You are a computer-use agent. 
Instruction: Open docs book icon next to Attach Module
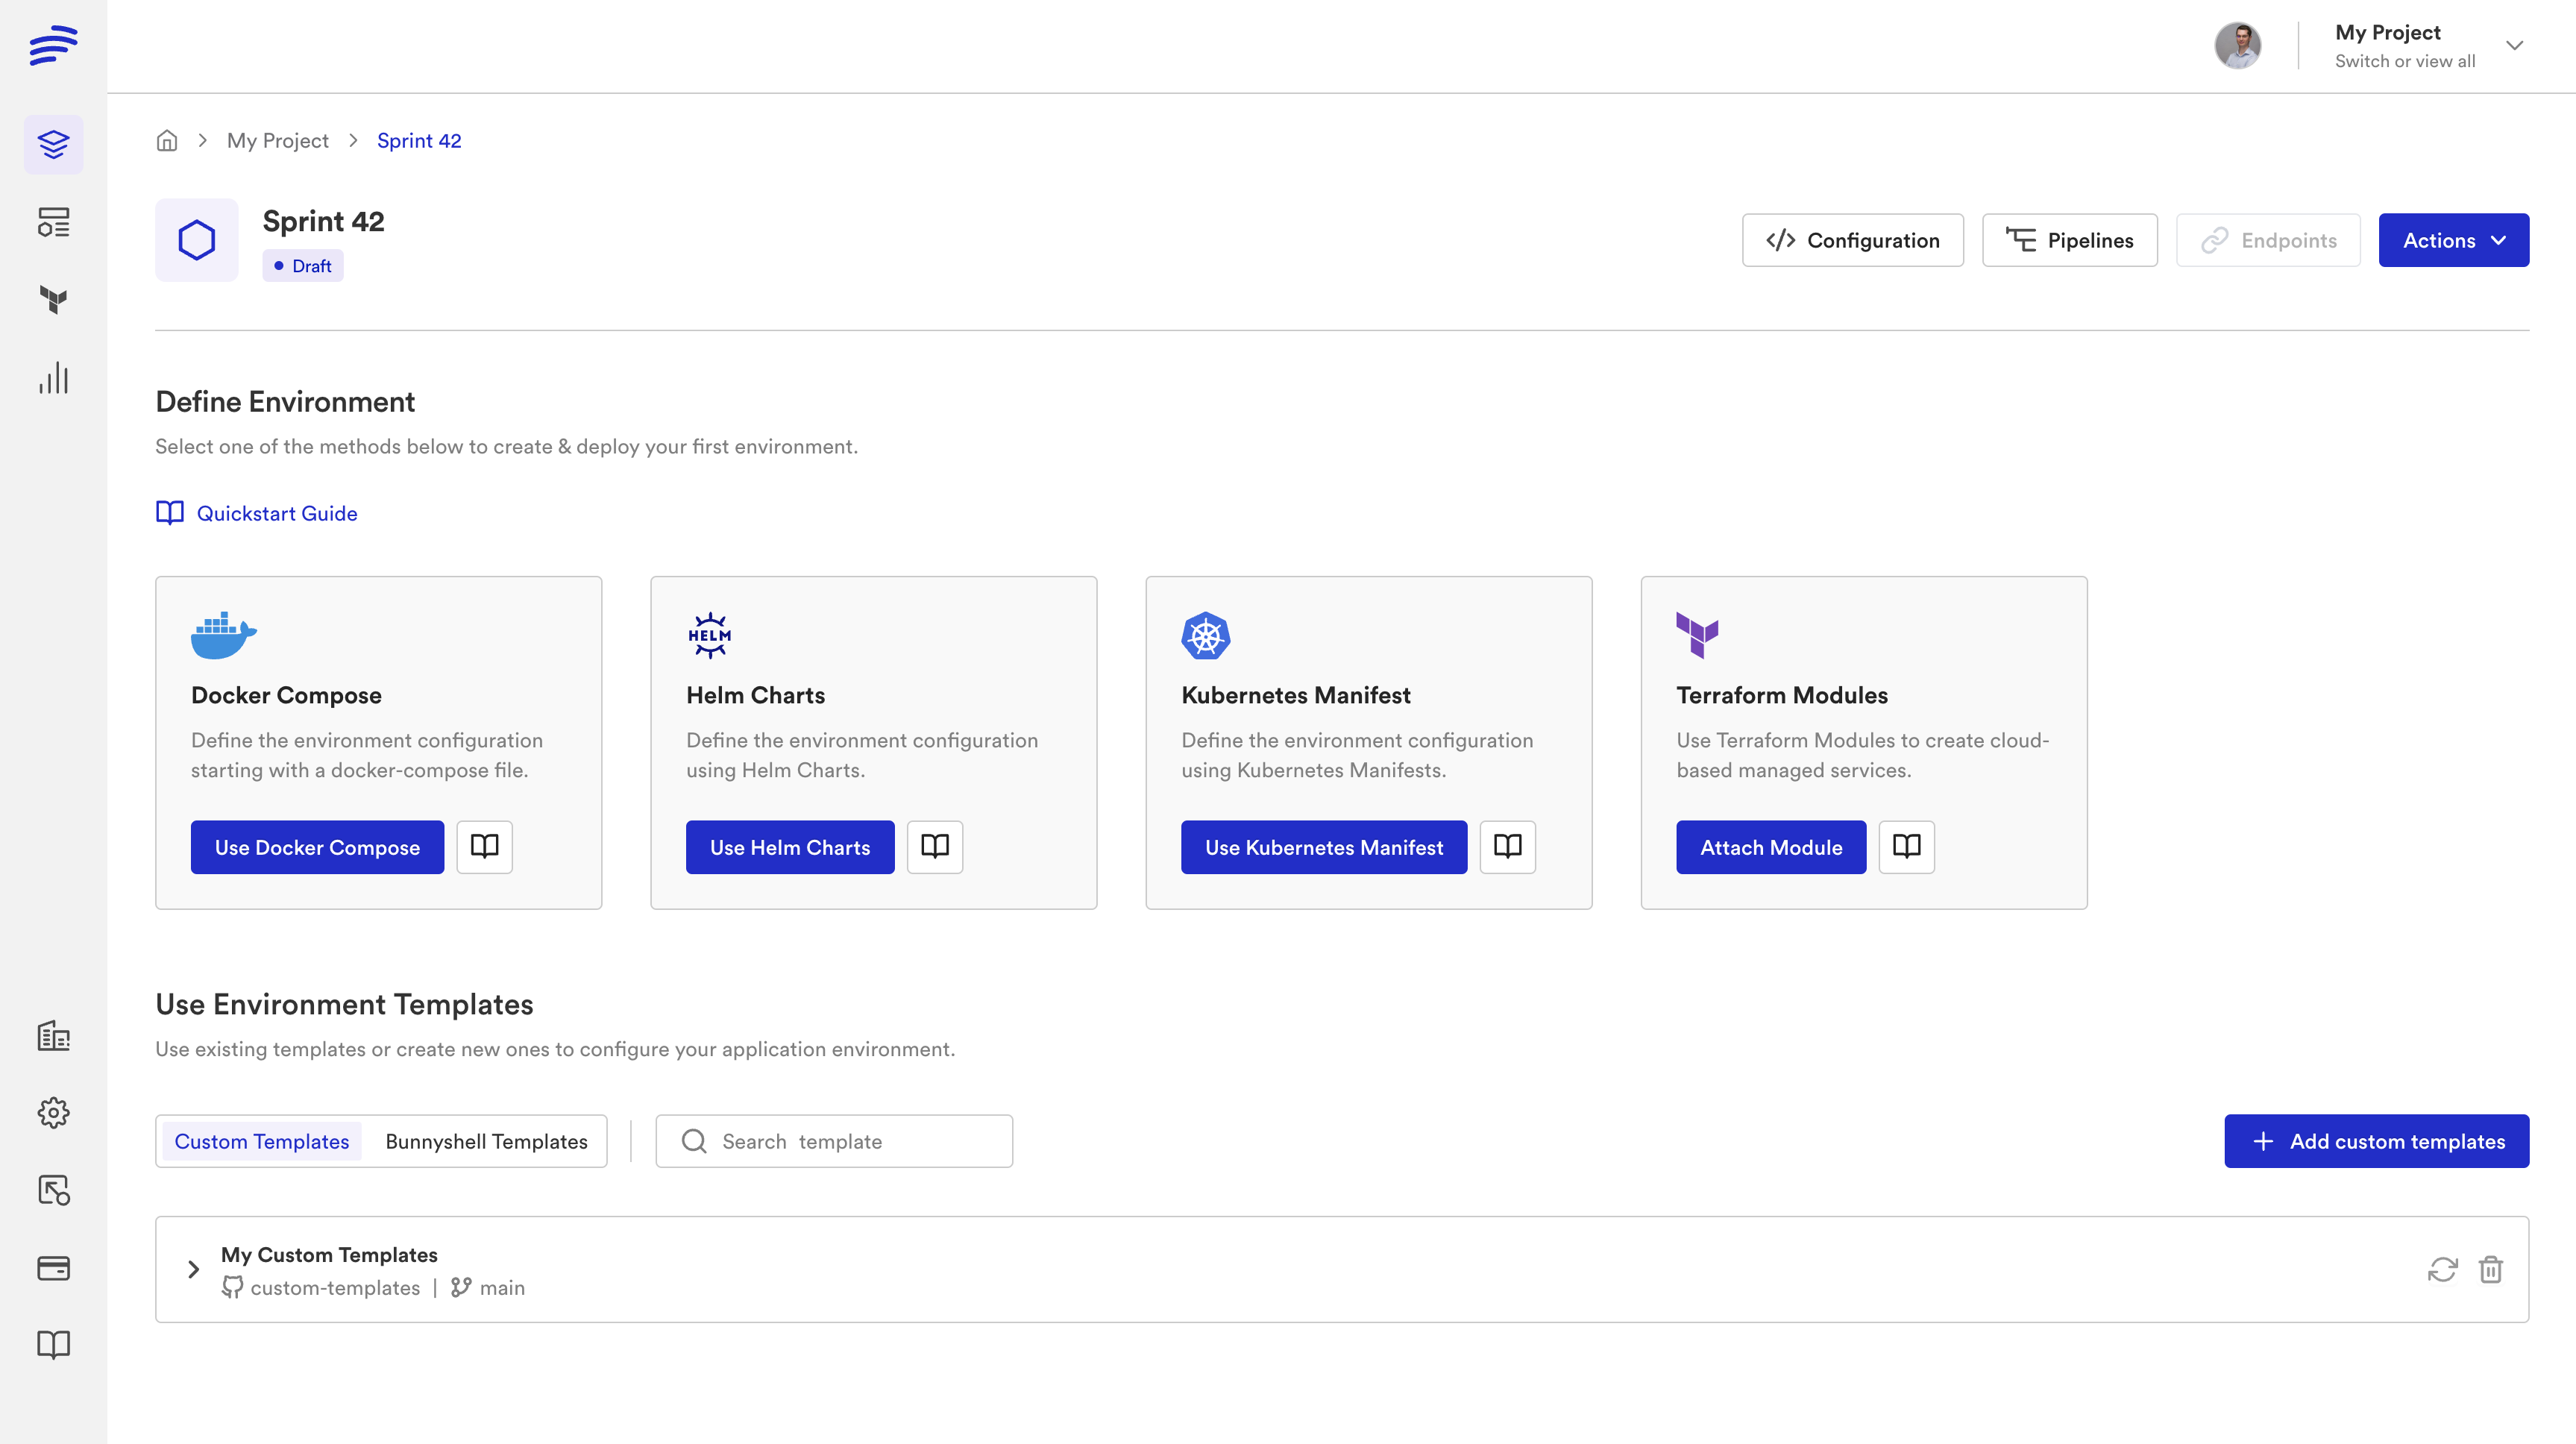point(1906,847)
